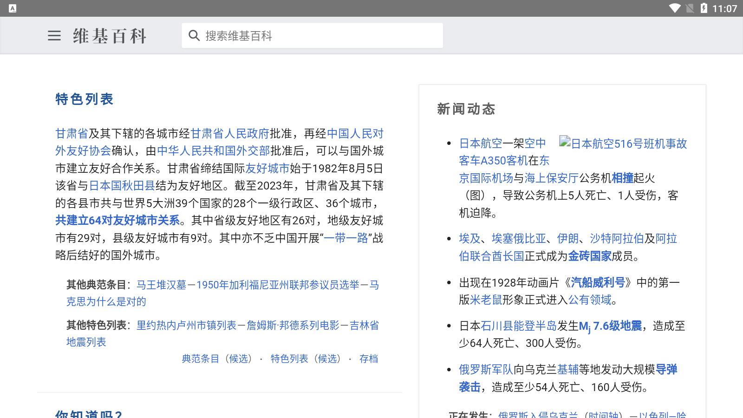Open the hamburger navigation menu
Viewport: 743px width, 418px height.
tap(54, 36)
